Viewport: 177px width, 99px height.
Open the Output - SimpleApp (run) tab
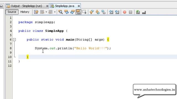(x=26, y=6)
